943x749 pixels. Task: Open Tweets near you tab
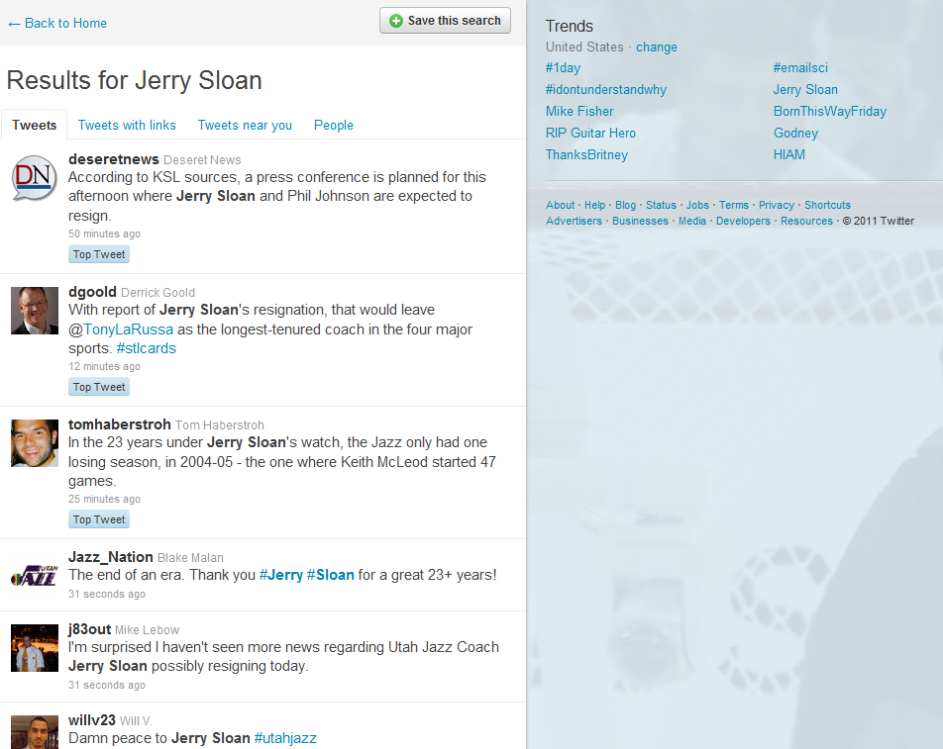click(x=245, y=125)
